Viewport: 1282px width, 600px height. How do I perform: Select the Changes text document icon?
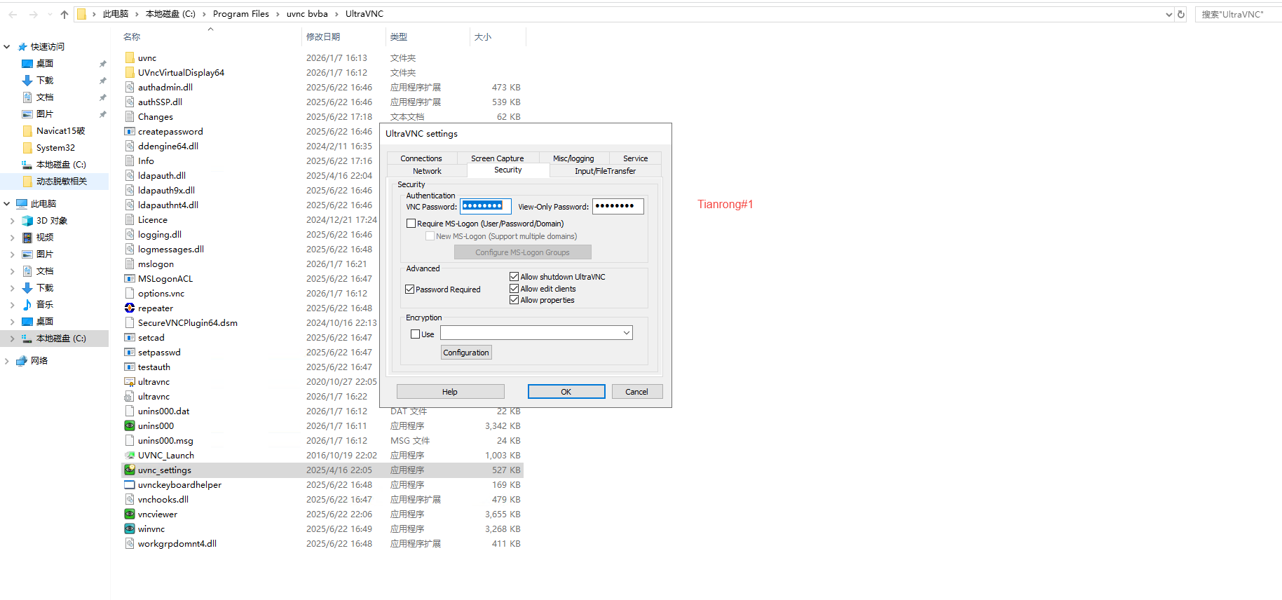tap(130, 116)
